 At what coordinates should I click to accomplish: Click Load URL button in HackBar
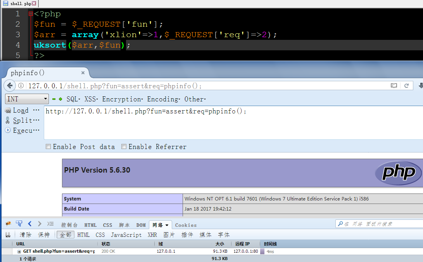point(22,110)
